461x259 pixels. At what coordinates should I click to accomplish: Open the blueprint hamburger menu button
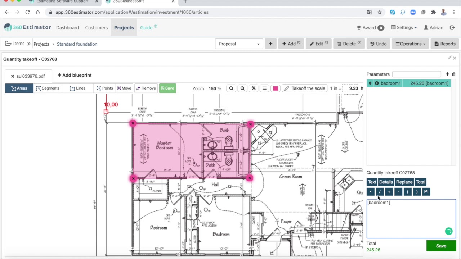264,88
